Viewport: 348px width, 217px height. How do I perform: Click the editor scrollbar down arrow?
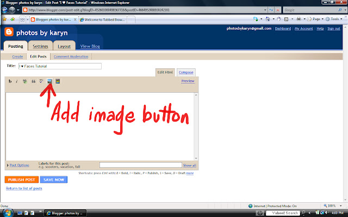196,158
